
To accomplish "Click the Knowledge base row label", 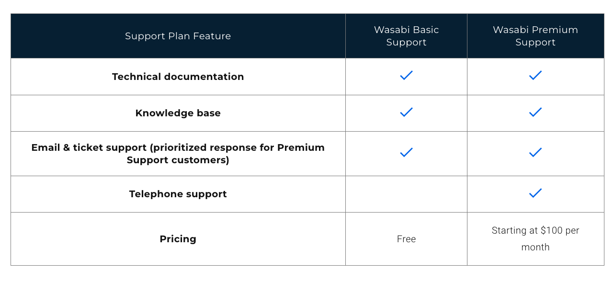I will click(178, 113).
